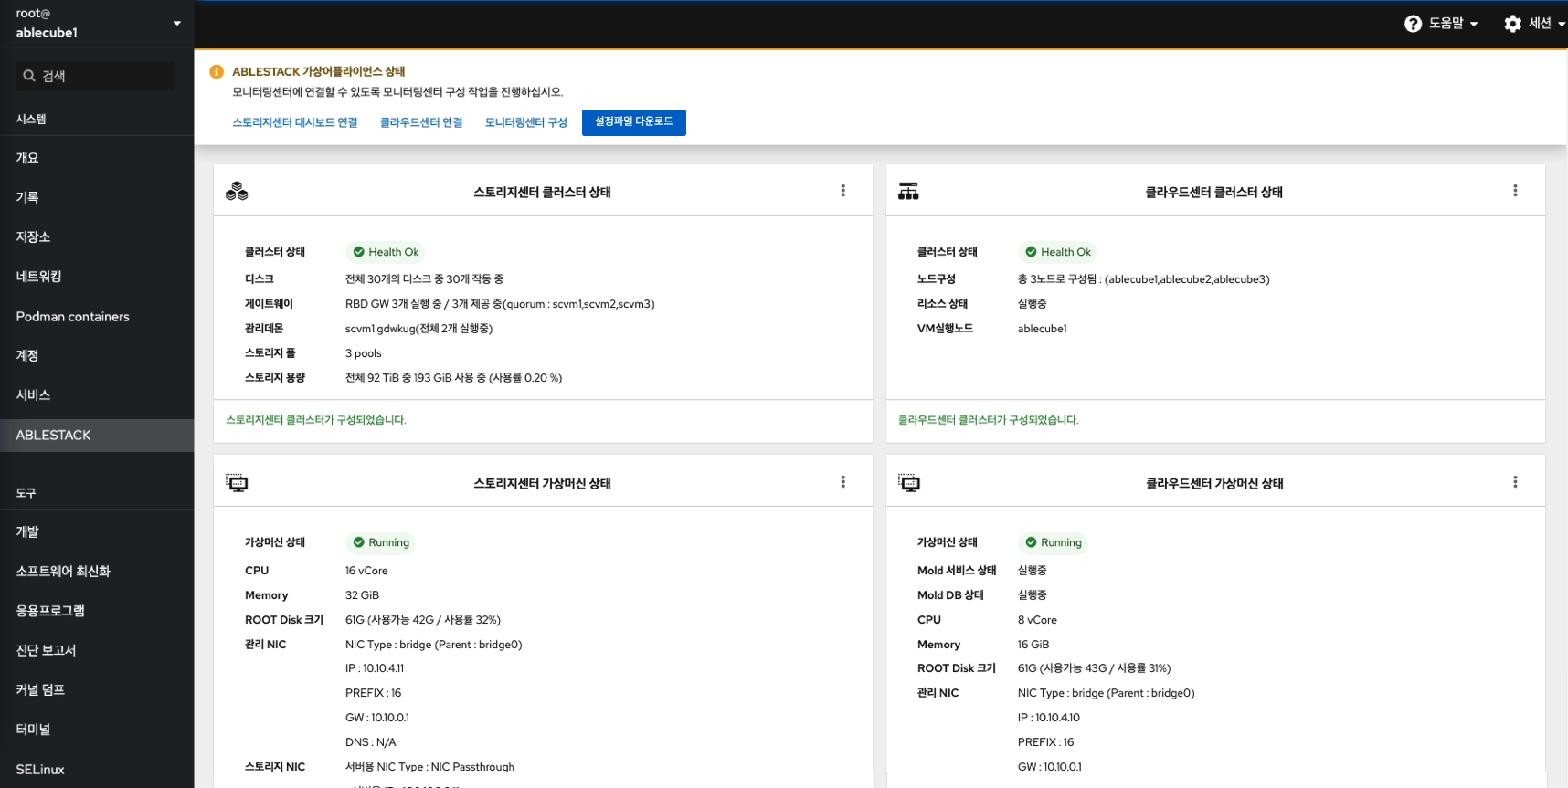Open the cloud center cluster status kebab menu
This screenshot has height=788, width=1568.
click(1515, 191)
